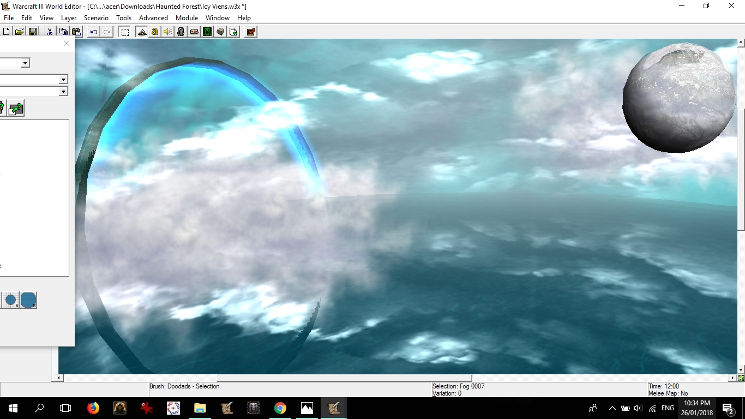Click the horizontal scrollbar thumb below the viewport

pos(344,378)
